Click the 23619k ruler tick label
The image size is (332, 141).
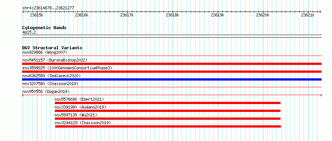(x=217, y=15)
